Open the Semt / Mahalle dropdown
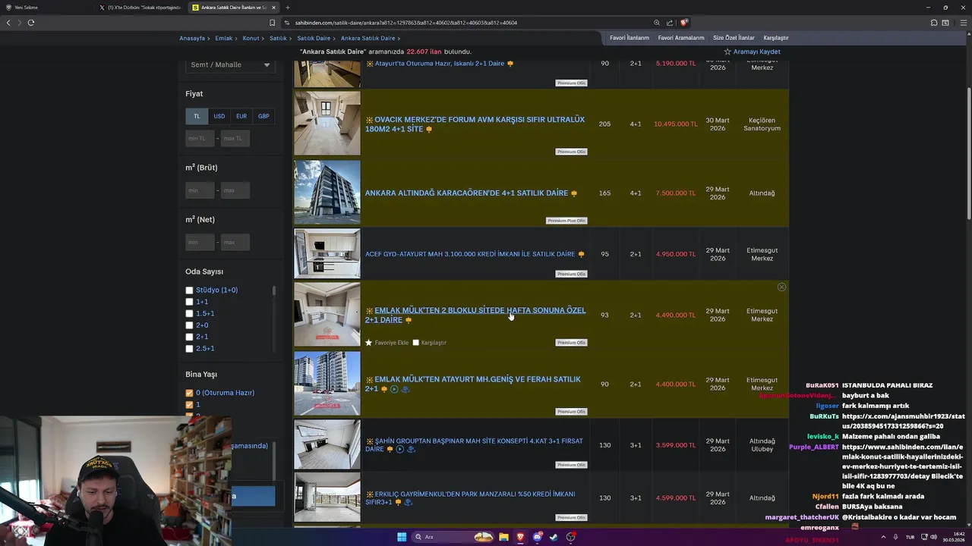 point(230,65)
